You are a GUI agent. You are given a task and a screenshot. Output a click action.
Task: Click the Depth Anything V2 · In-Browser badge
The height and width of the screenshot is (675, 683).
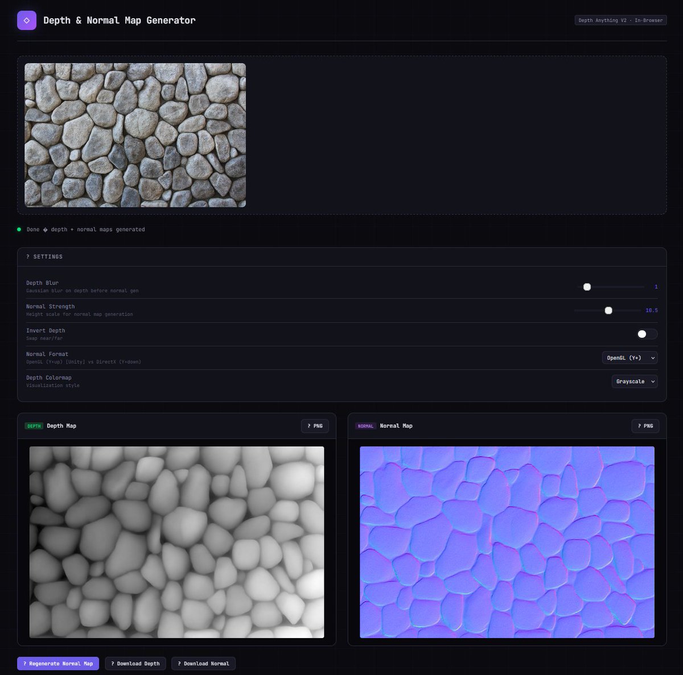pos(620,20)
